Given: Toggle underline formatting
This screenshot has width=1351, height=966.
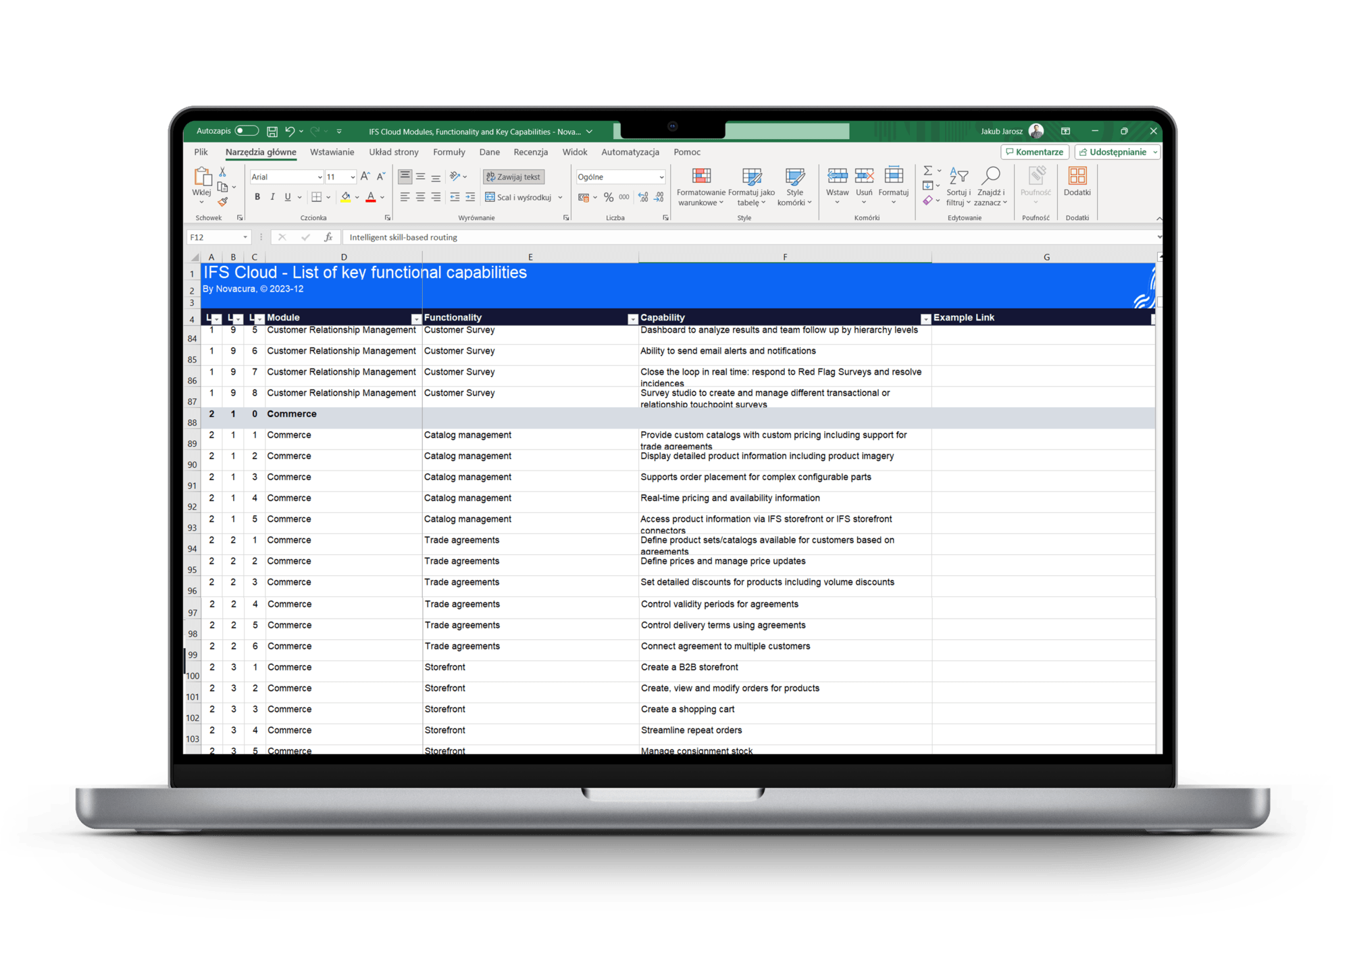Looking at the screenshot, I should 288,197.
